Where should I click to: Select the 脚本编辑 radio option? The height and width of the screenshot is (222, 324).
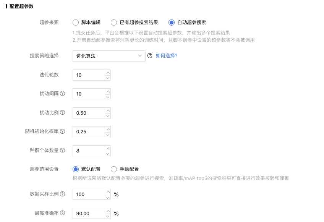pyautogui.click(x=76, y=22)
